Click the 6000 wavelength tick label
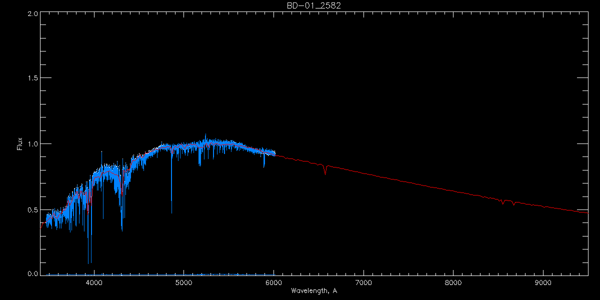Image resolution: width=600 pixels, height=300 pixels. coord(273,282)
